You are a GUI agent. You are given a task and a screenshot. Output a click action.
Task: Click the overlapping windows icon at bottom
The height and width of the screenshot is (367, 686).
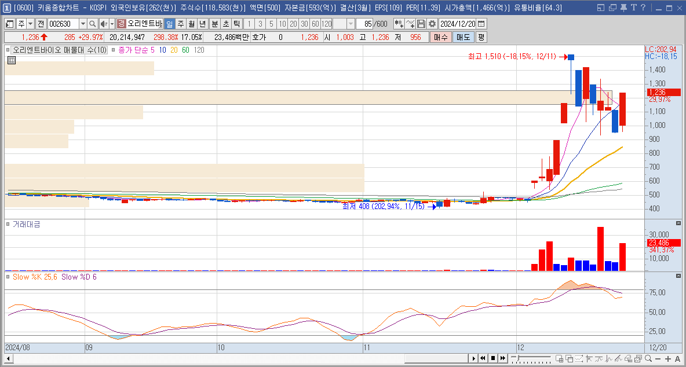pos(569,359)
